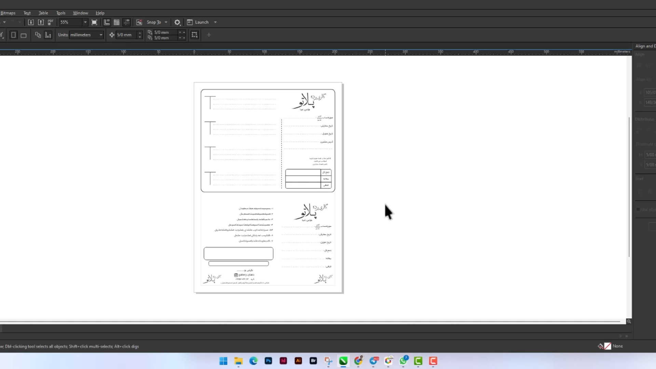This screenshot has height=369, width=656.
Task: Click the Snap Off icon
Action: pyautogui.click(x=139, y=22)
